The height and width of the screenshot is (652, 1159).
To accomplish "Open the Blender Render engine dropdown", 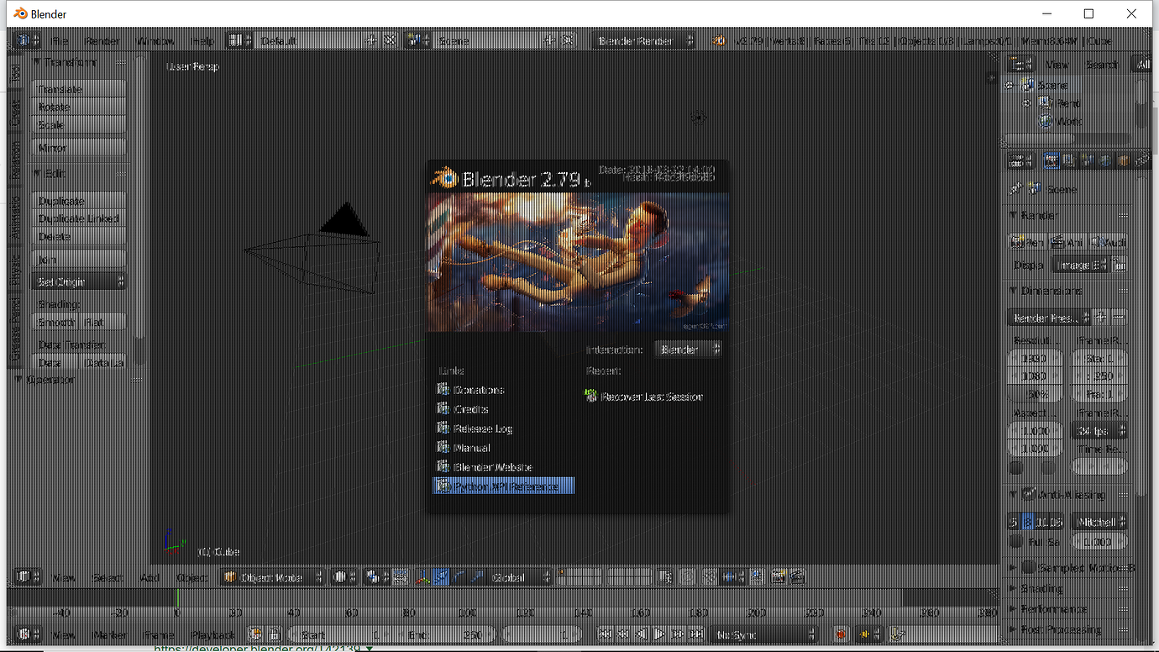I will (645, 40).
